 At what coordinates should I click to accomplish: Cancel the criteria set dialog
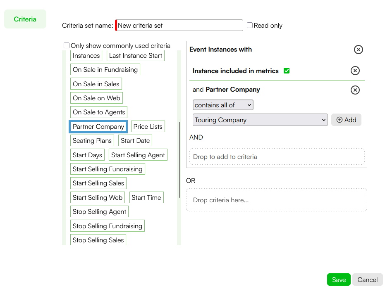[x=367, y=280]
